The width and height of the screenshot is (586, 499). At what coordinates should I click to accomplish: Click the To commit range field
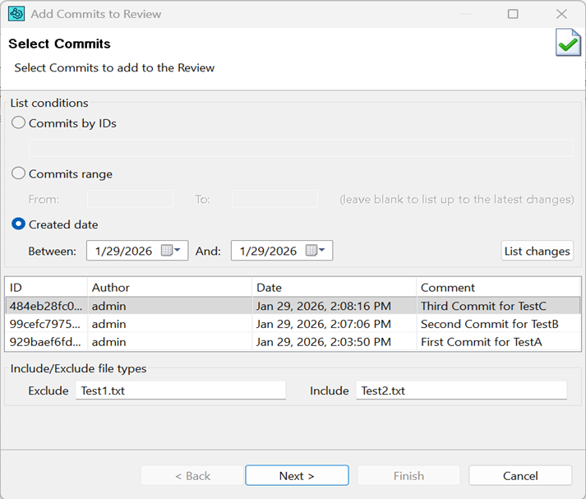[x=275, y=198]
